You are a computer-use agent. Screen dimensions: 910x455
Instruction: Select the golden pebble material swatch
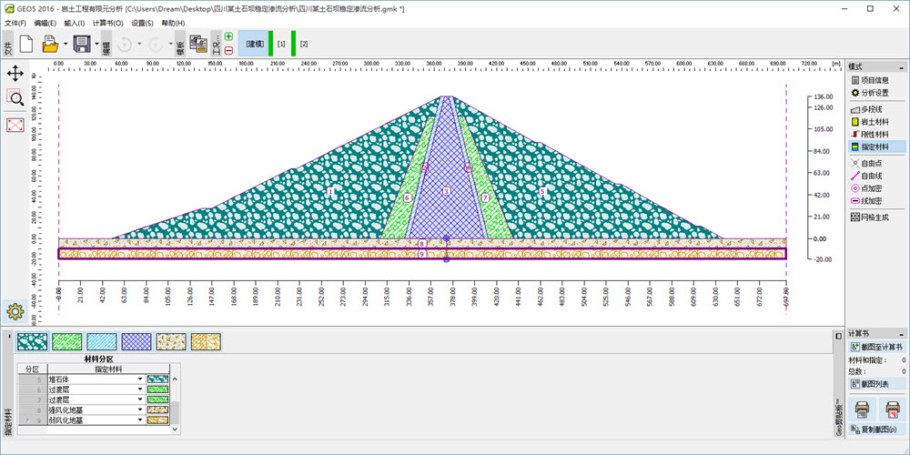(x=206, y=342)
